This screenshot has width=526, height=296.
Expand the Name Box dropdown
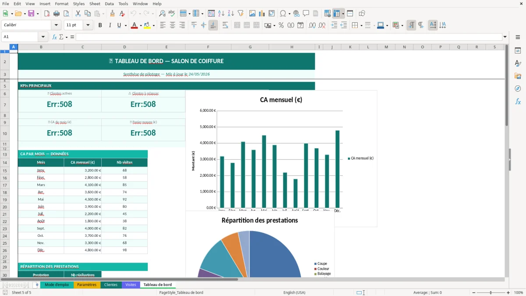pyautogui.click(x=43, y=37)
